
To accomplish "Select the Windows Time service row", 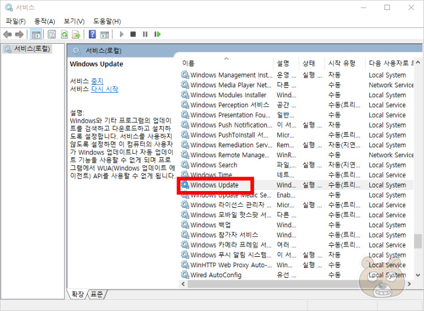I will click(x=297, y=175).
